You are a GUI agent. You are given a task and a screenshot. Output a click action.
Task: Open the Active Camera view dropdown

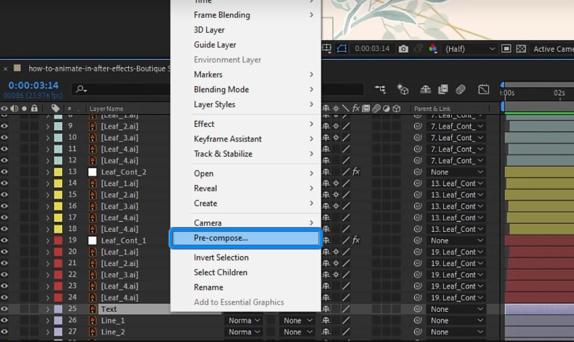tap(553, 49)
